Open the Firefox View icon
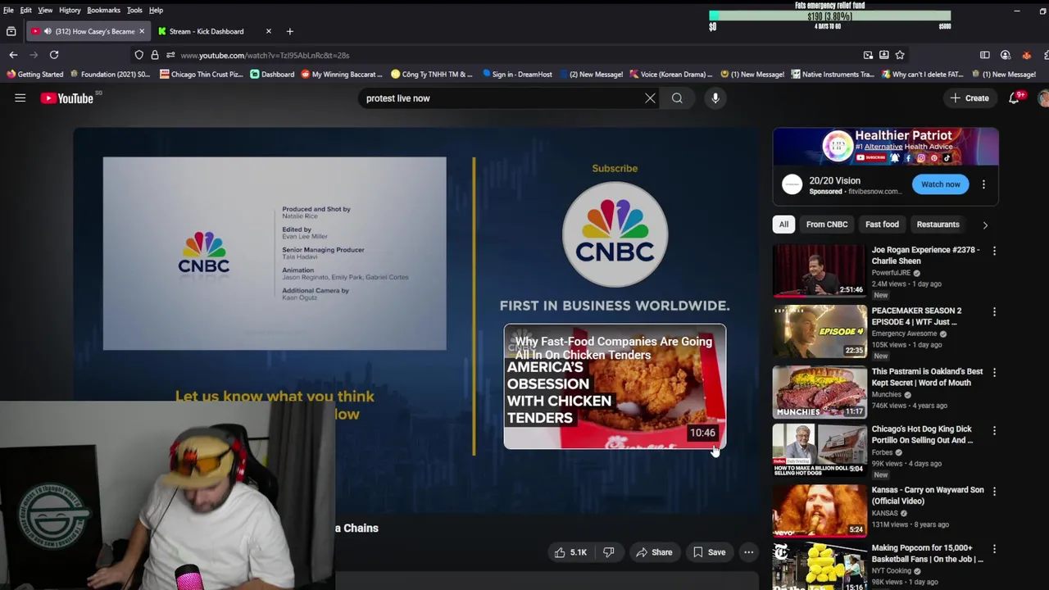This screenshot has width=1049, height=590. click(x=11, y=31)
